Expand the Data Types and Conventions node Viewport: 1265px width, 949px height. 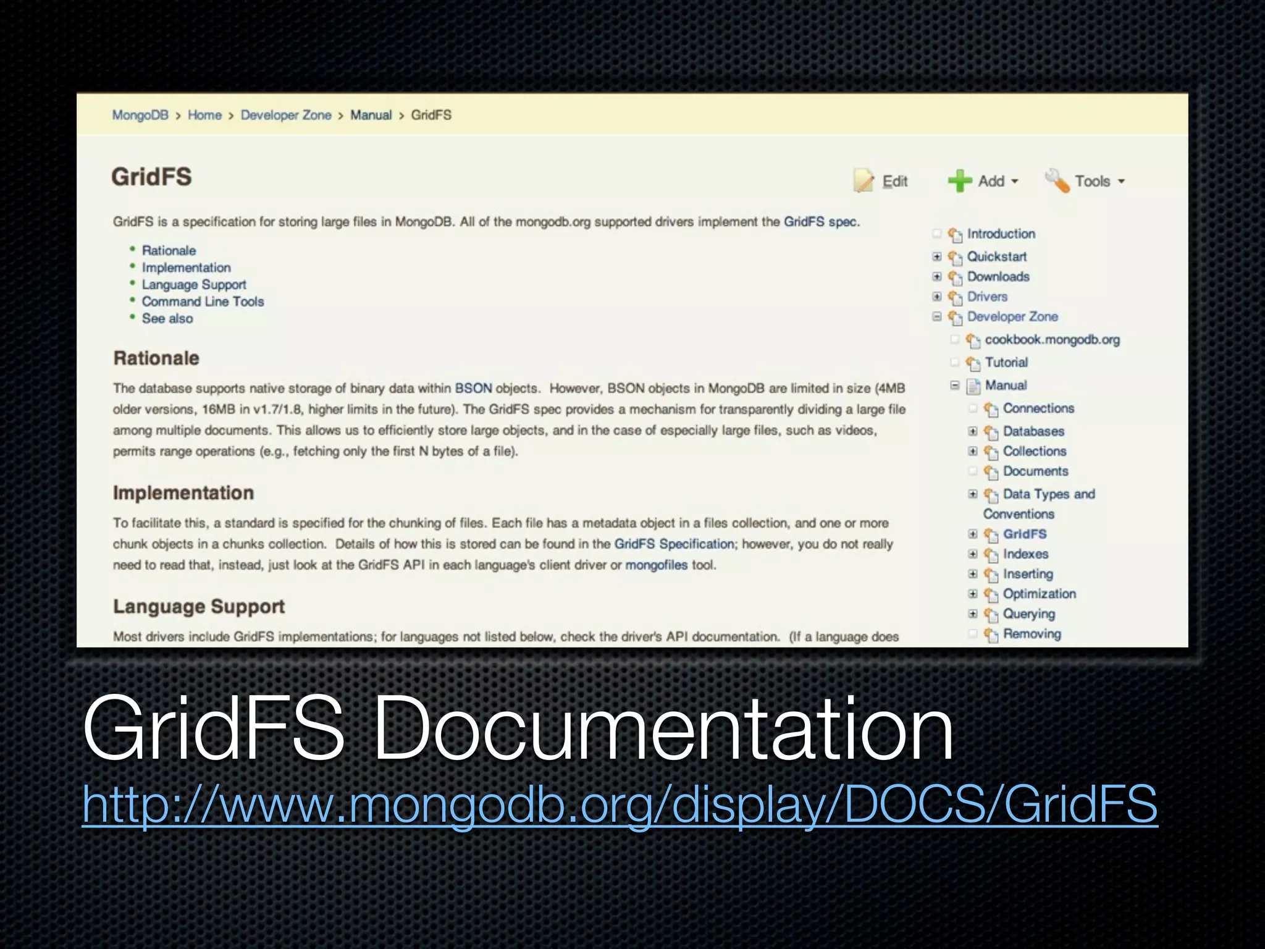973,494
